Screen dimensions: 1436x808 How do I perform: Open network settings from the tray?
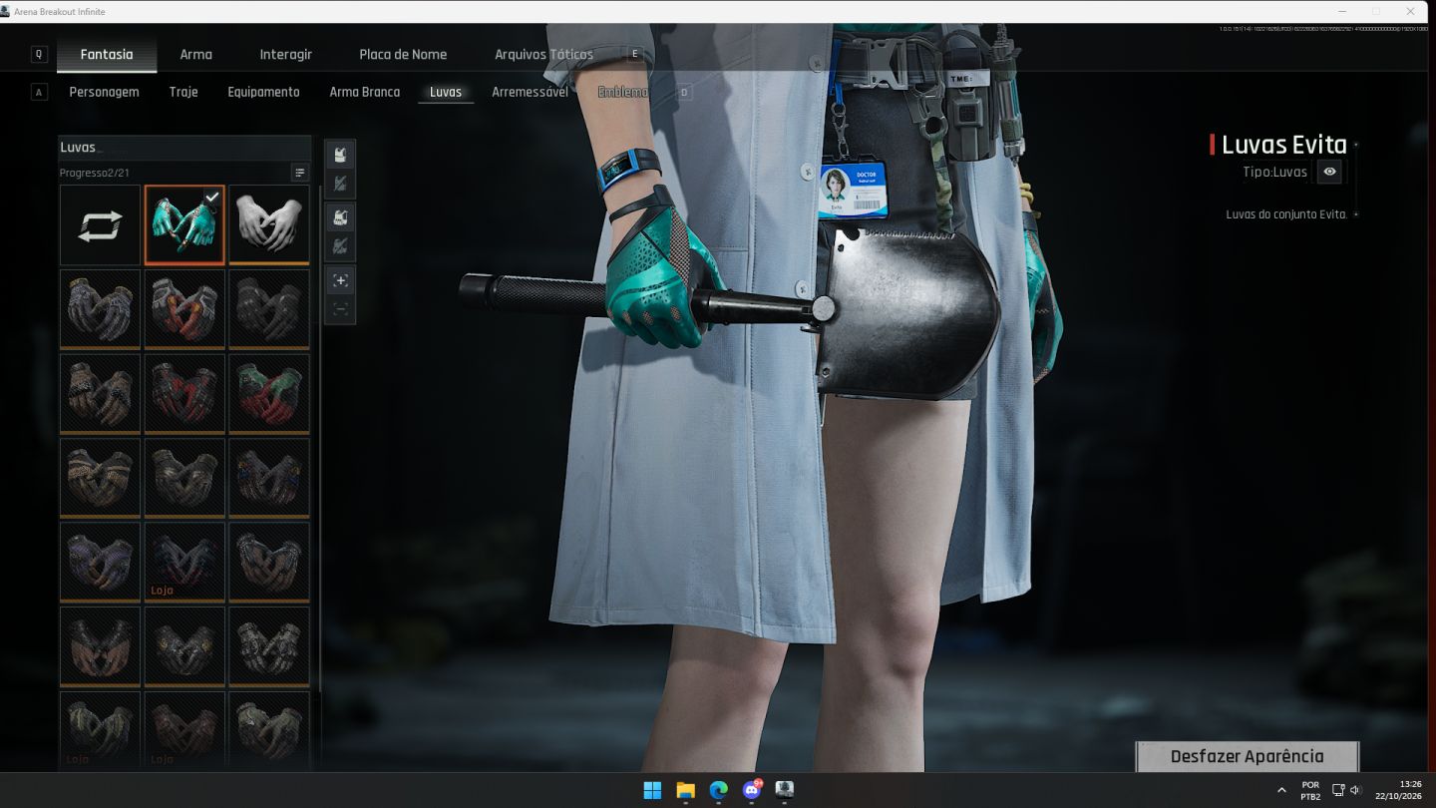click(x=1338, y=790)
